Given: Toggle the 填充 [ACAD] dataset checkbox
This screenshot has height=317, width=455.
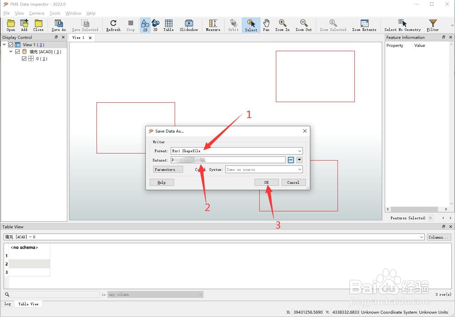Looking at the screenshot, I should (18, 52).
